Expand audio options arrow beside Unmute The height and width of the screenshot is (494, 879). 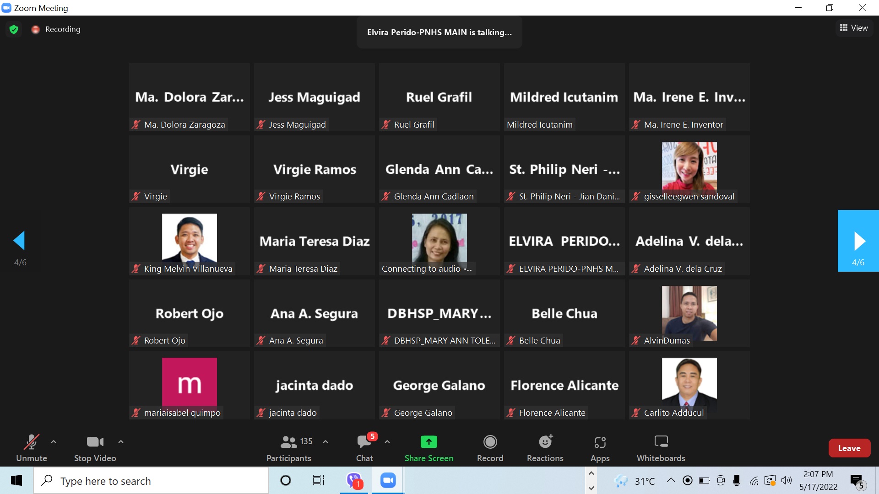54,442
